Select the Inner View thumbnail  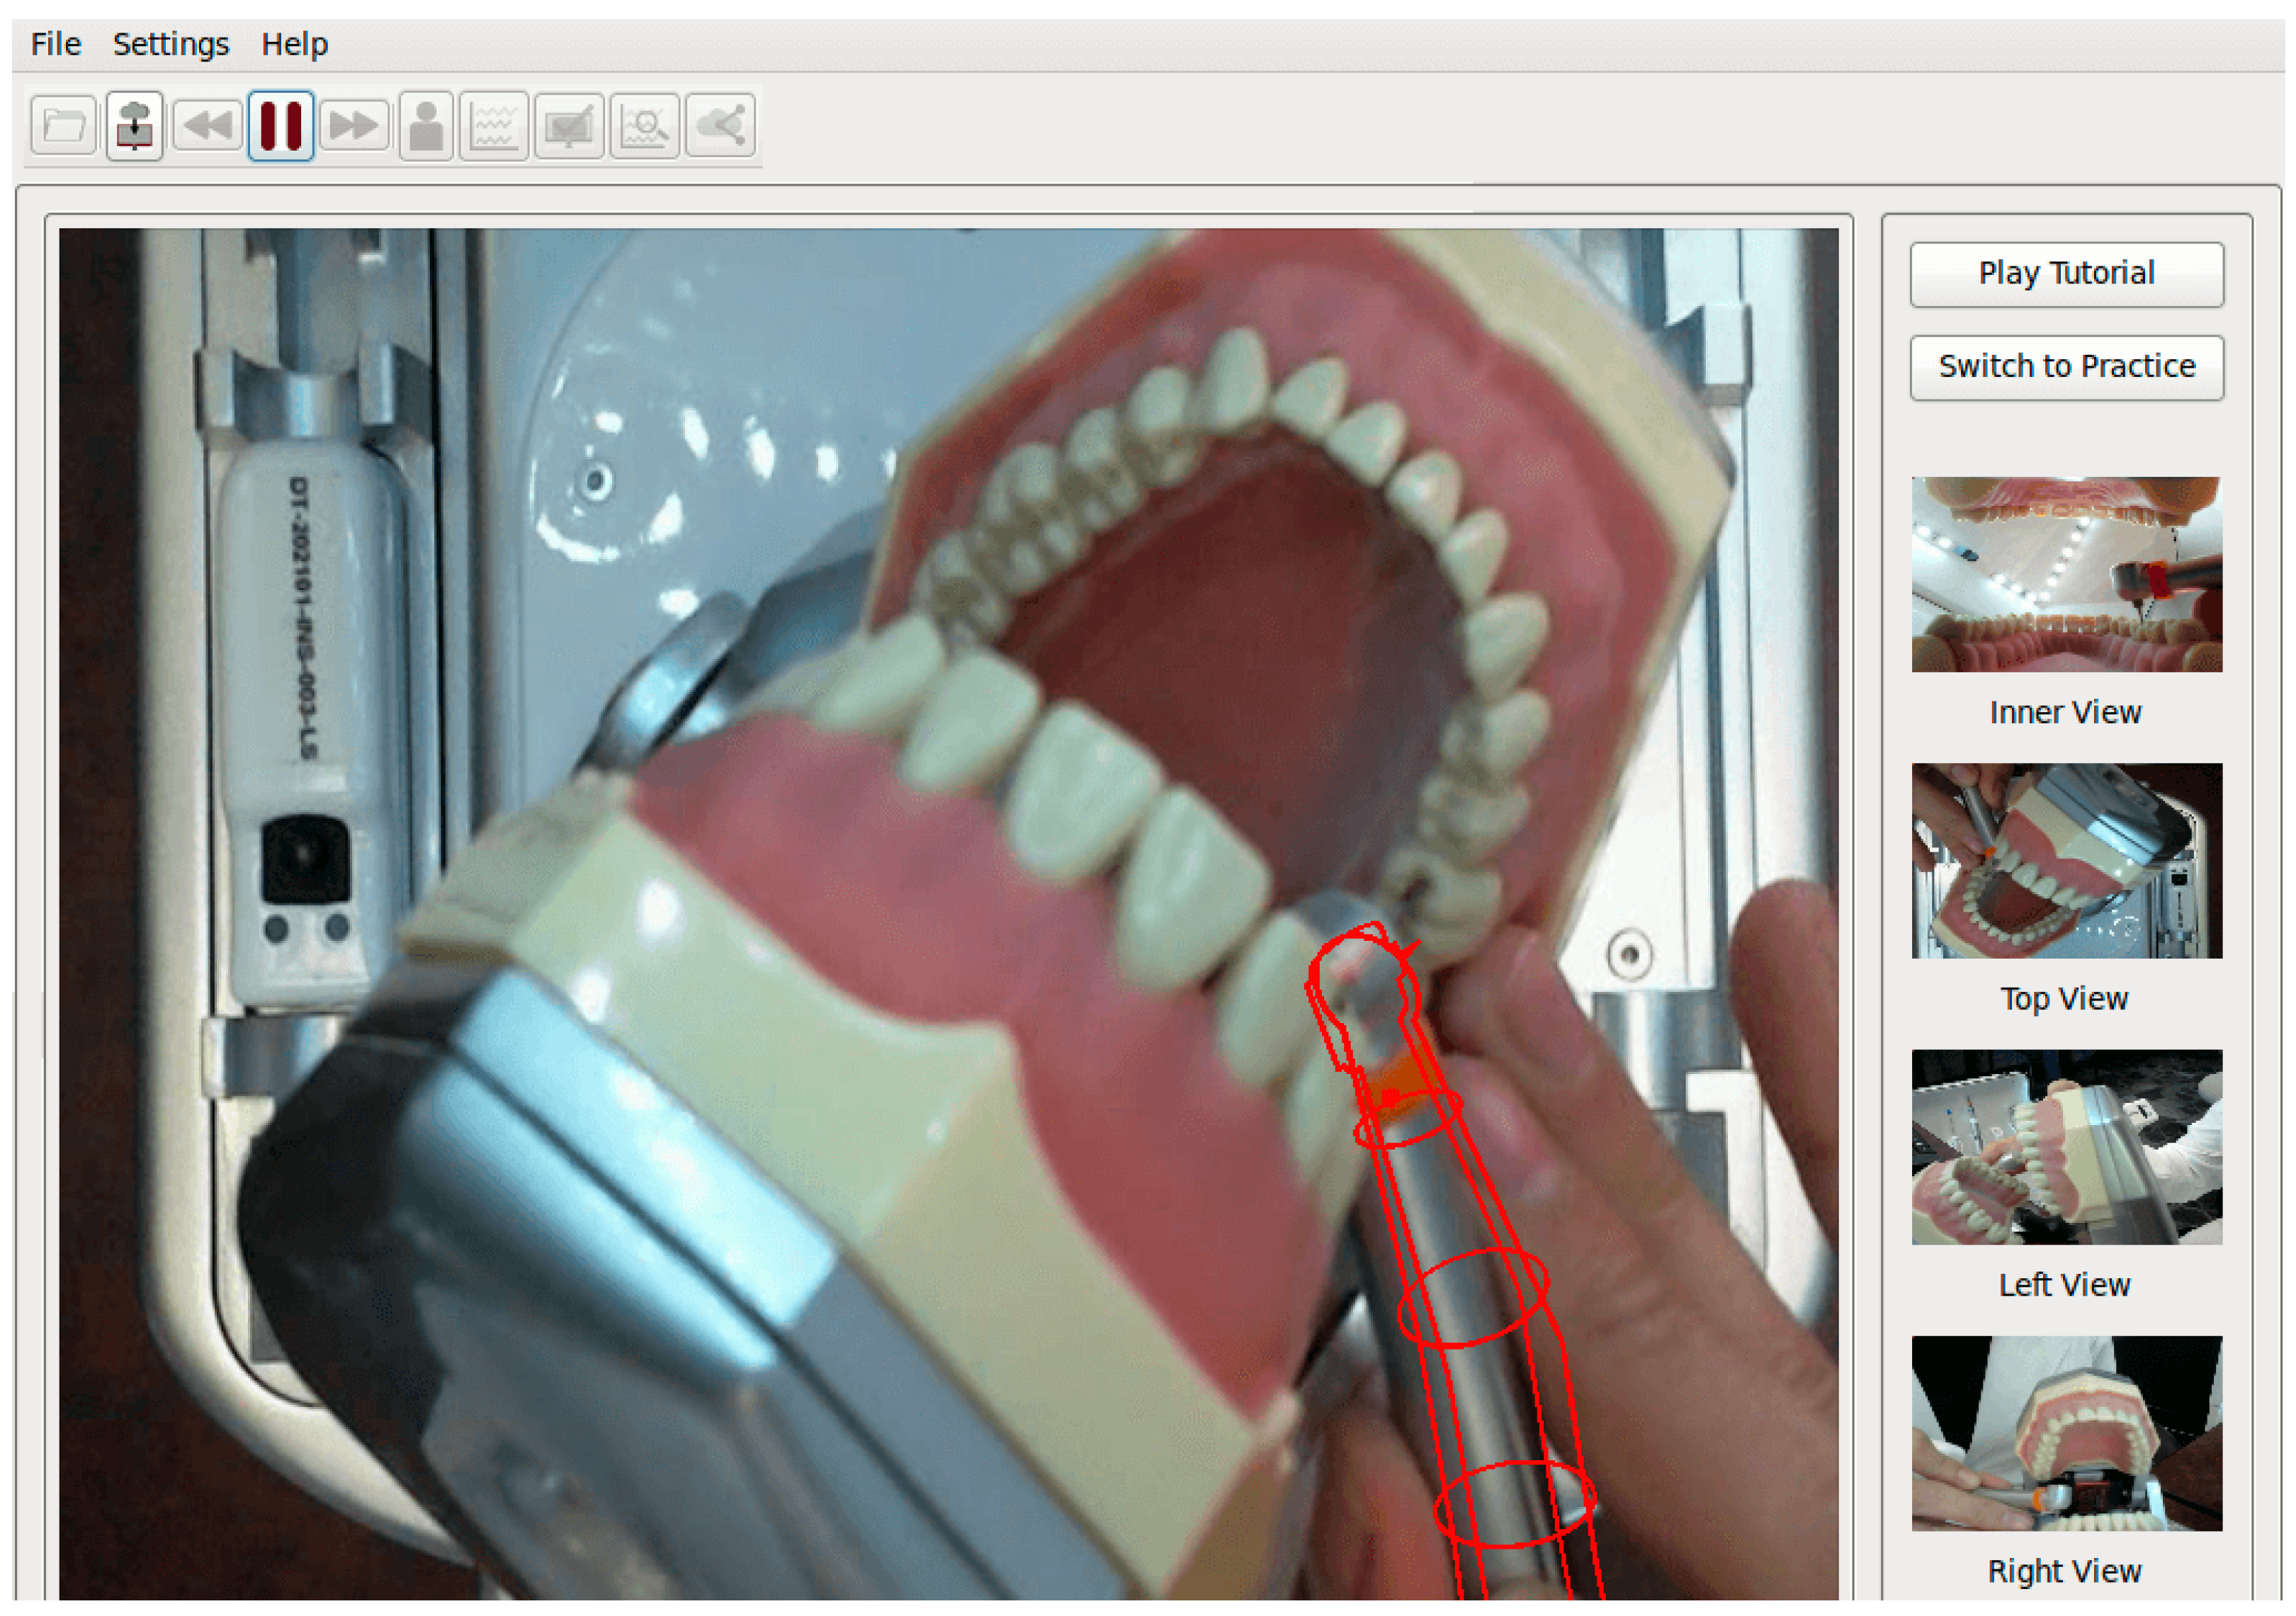click(x=2067, y=574)
